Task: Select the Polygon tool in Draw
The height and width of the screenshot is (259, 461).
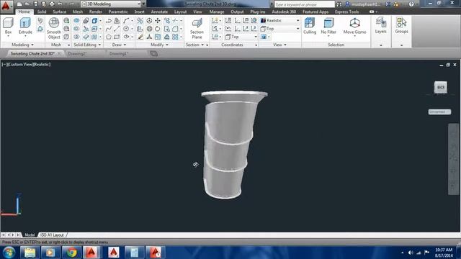Action: coord(109,37)
